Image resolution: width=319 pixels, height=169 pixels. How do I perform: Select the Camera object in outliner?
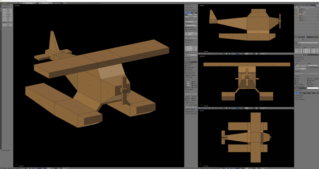click(x=301, y=12)
